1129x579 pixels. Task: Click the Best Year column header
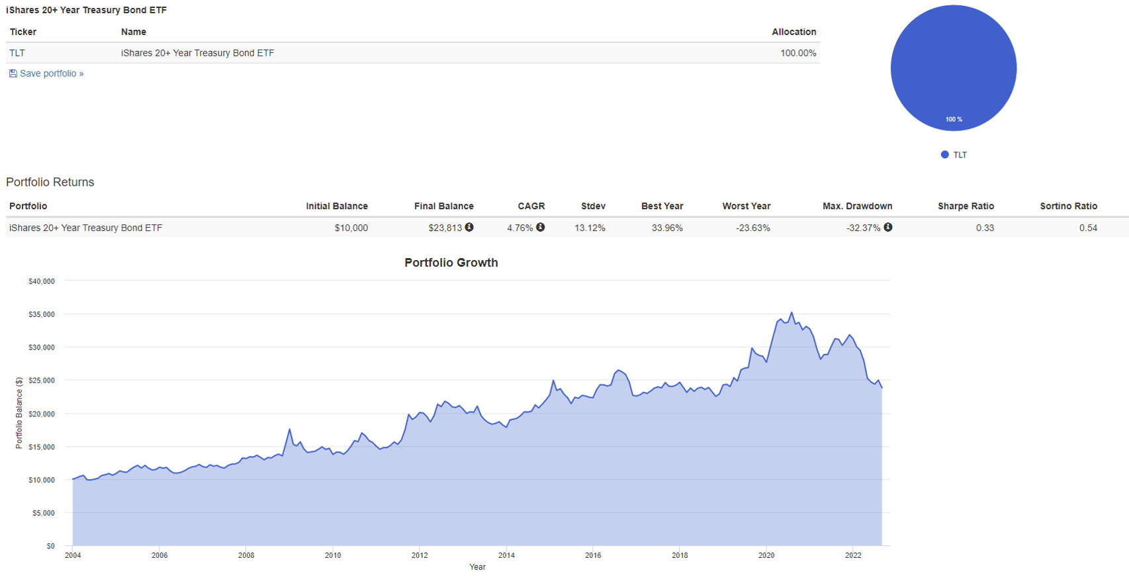[x=662, y=206]
